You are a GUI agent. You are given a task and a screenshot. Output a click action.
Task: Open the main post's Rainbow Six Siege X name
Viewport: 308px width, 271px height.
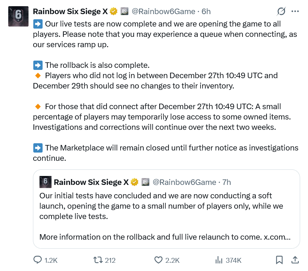[70, 12]
